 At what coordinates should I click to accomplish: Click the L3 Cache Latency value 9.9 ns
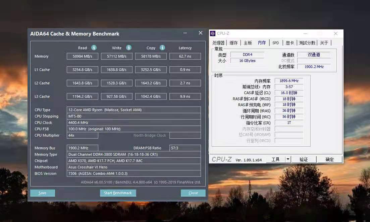(x=185, y=96)
